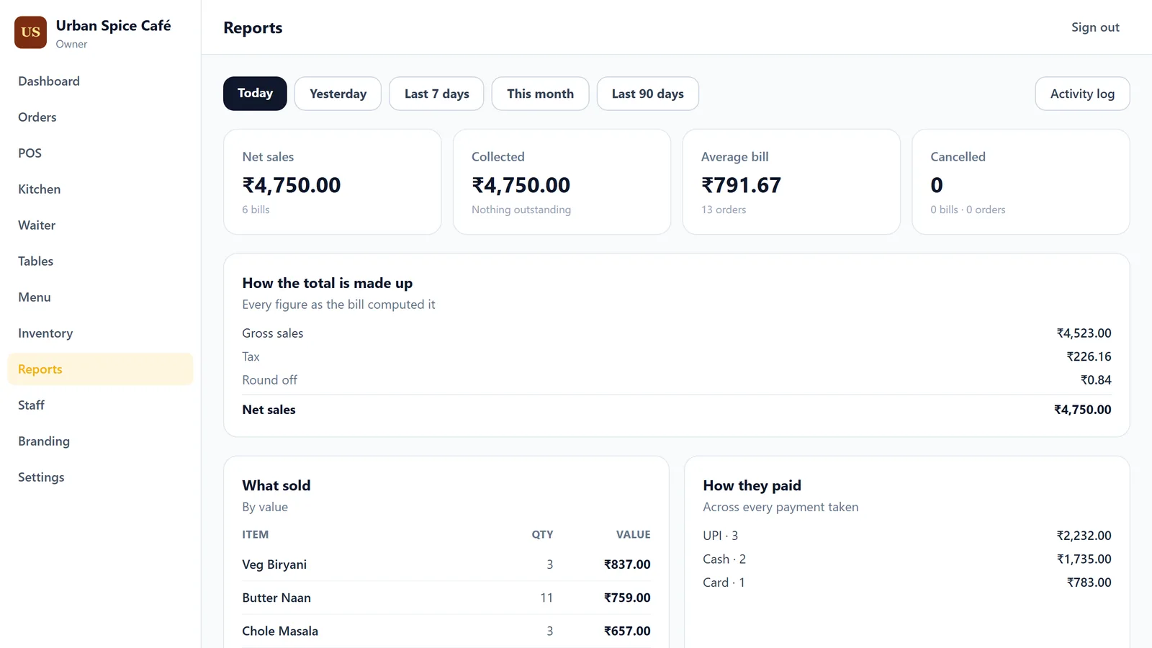Select the Today range filter
Screen dimensions: 1152x648
(x=255, y=94)
